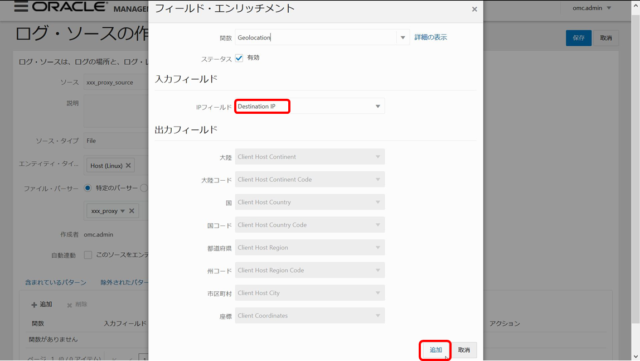640x361 pixels.
Task: Click the 説明 description text area
Action: pyautogui.click(x=116, y=111)
